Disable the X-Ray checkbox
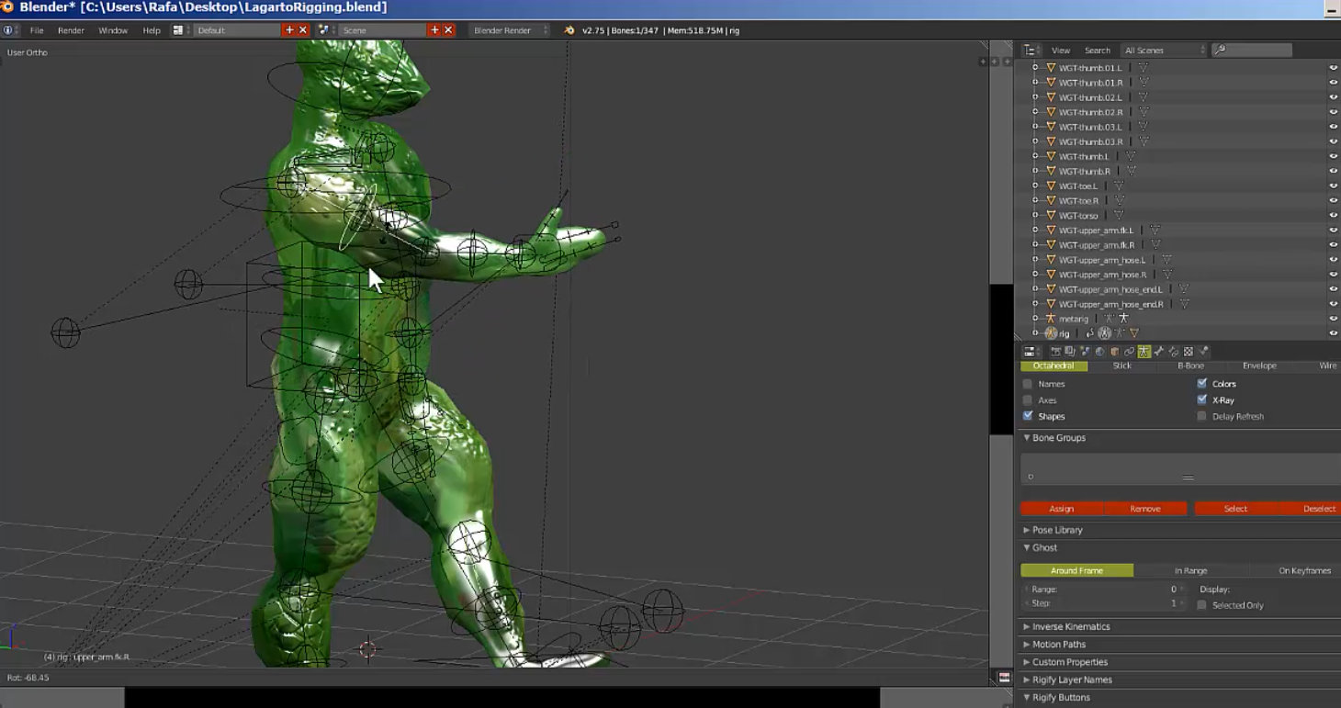Image resolution: width=1341 pixels, height=708 pixels. (x=1201, y=400)
